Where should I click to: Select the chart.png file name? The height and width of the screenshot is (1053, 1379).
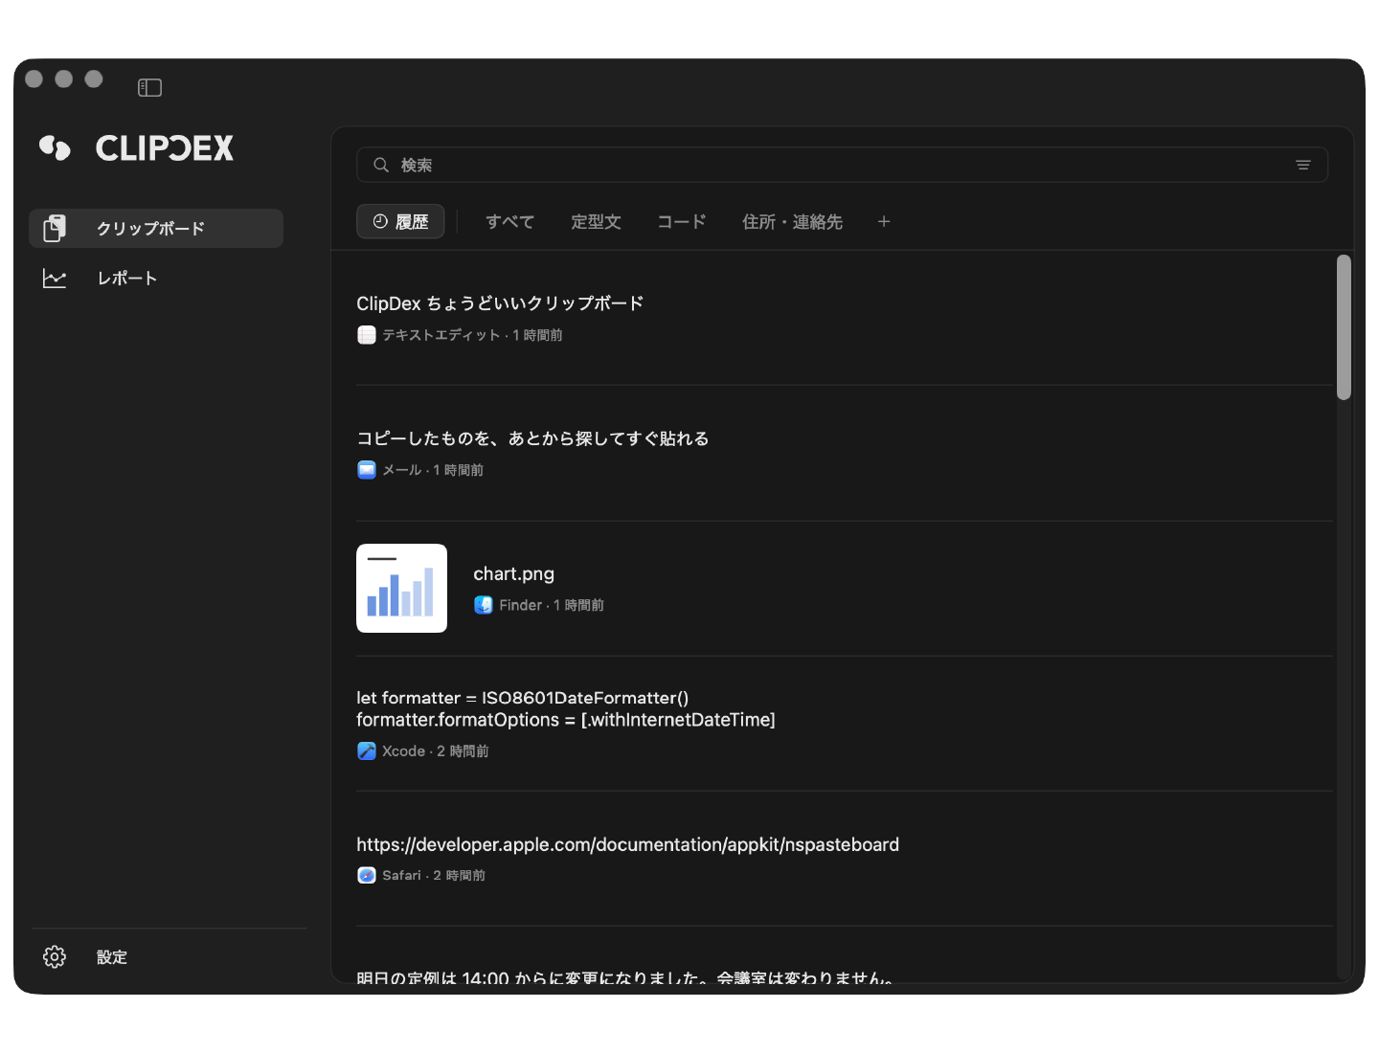point(513,573)
